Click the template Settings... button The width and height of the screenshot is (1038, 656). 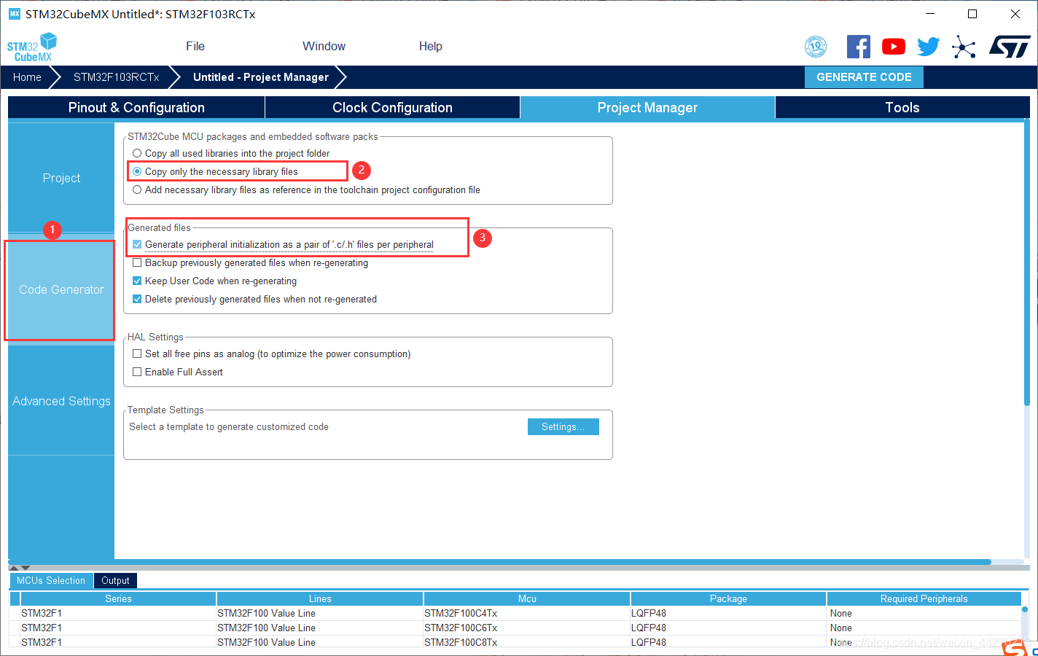click(563, 426)
